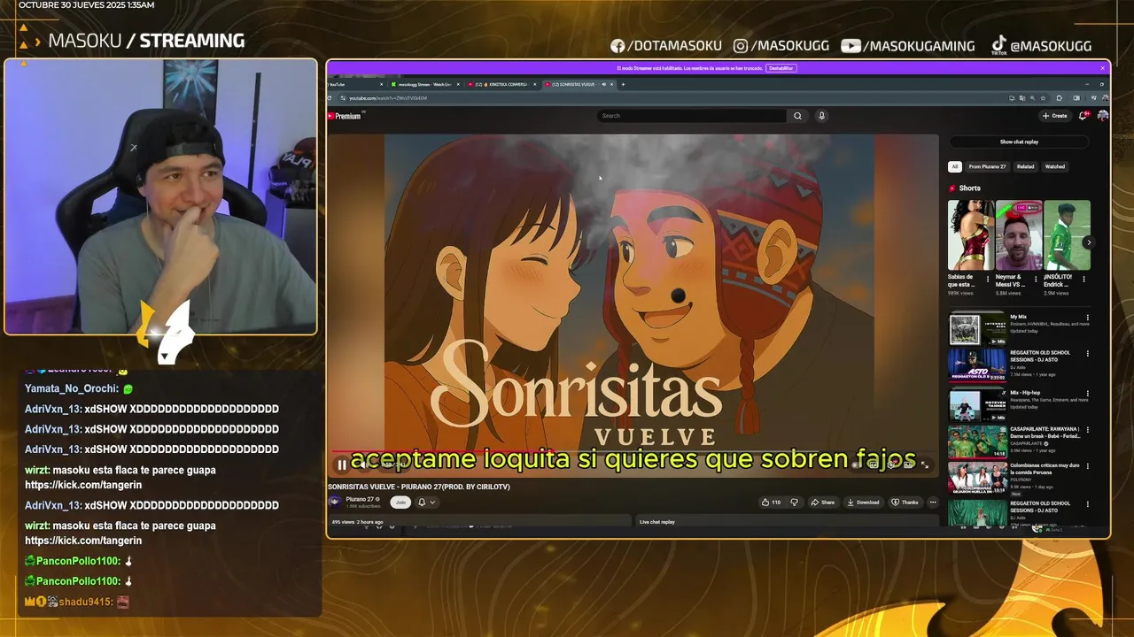
Task: Open options for the 'Sabias de que esta' short
Action: [990, 278]
